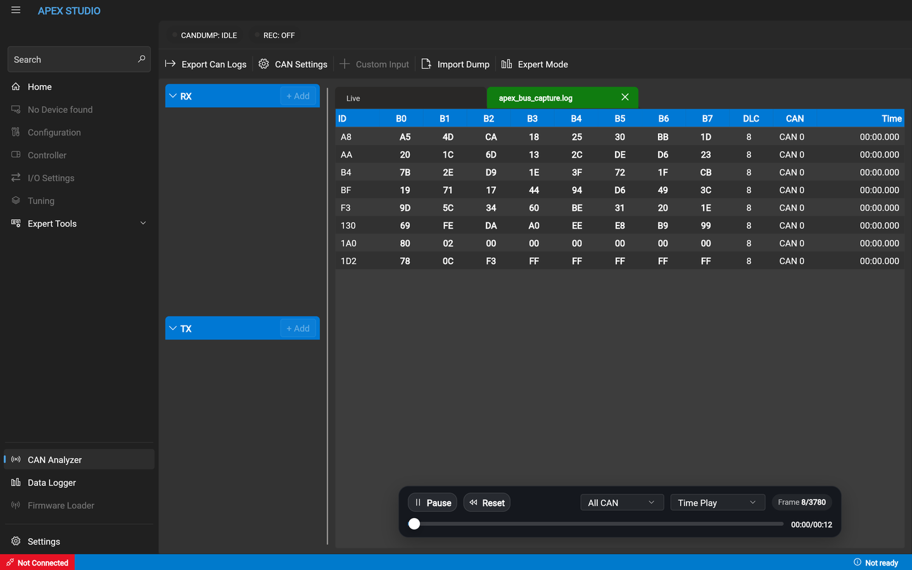Select the row with ID 130
The image size is (912, 570).
click(619, 225)
